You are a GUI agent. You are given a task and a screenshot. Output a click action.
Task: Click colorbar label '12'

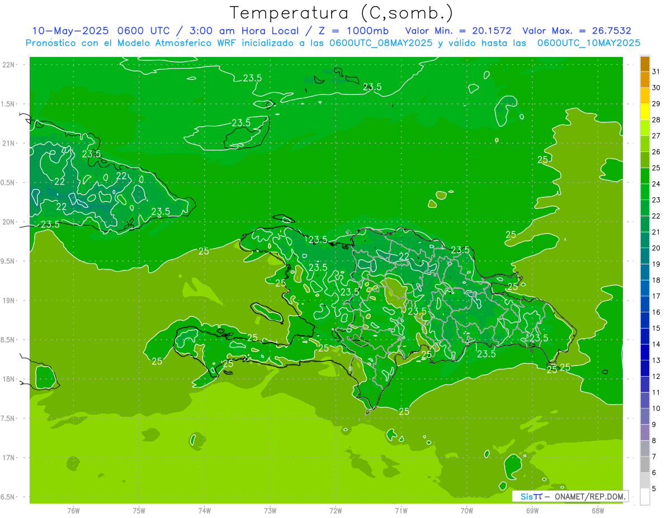pyautogui.click(x=656, y=377)
